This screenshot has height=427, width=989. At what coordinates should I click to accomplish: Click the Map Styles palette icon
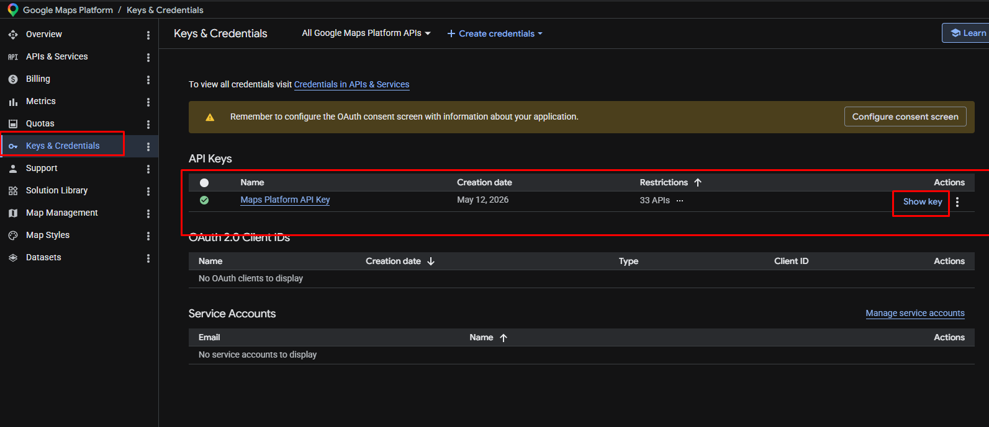[13, 236]
